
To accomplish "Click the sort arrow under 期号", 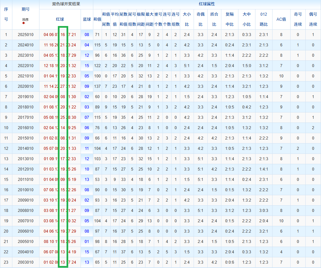I will (x=24, y=23).
